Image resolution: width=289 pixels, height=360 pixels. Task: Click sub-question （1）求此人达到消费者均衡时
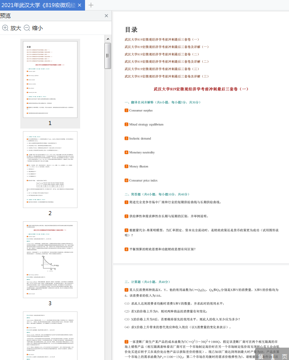point(174,303)
